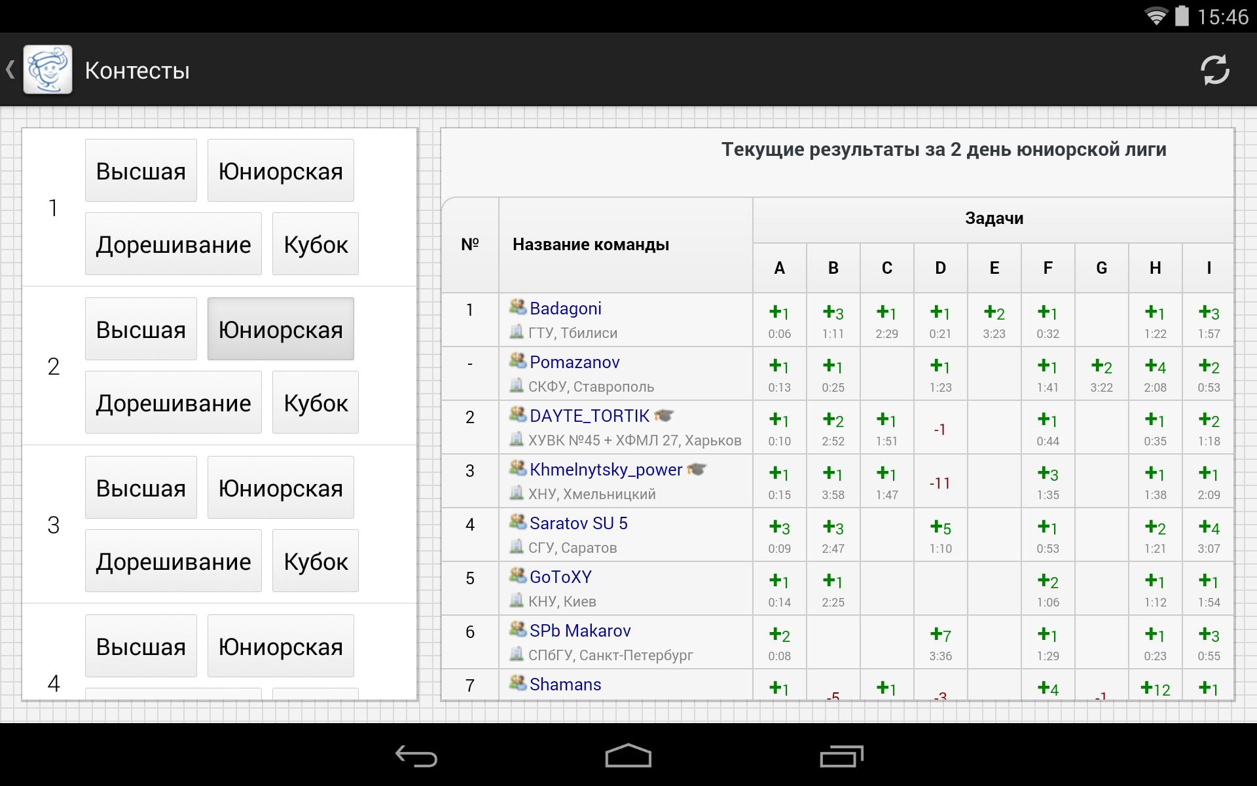The image size is (1257, 786).
Task: Tap the team icon next to Badagoni
Action: 518,307
